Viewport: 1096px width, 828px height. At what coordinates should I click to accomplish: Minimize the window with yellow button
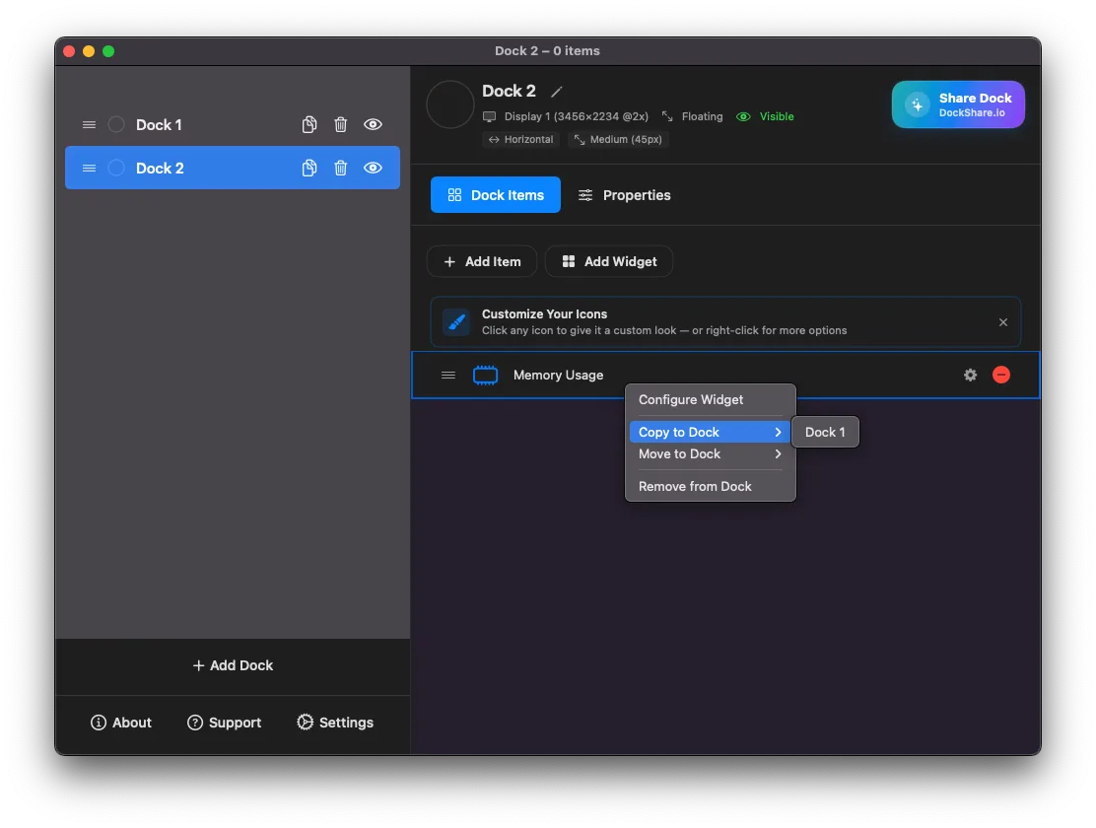click(89, 51)
